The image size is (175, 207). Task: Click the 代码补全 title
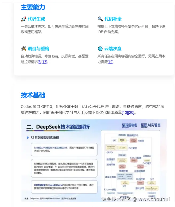coord(113,19)
